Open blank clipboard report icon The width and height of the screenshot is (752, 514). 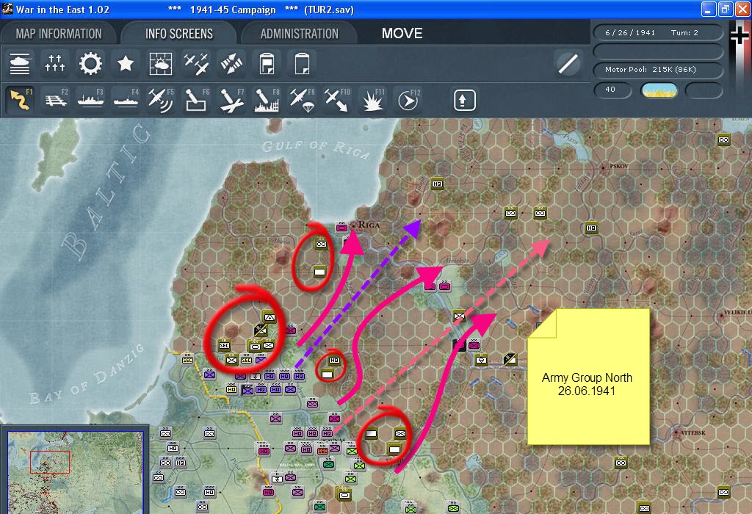(302, 64)
